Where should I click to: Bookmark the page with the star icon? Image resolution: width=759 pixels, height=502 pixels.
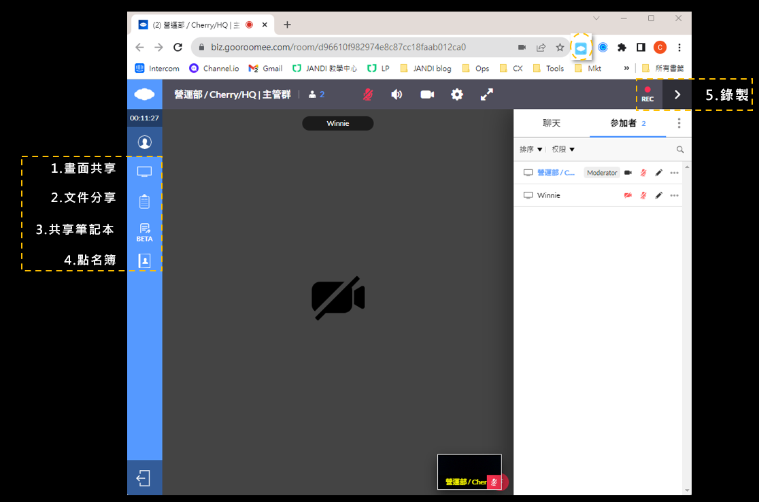[560, 48]
